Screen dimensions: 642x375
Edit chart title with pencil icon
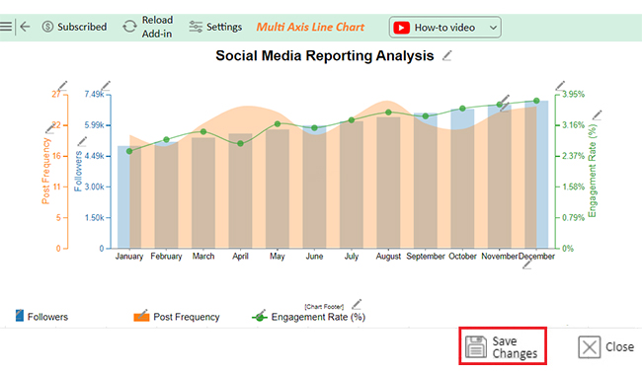pos(447,55)
